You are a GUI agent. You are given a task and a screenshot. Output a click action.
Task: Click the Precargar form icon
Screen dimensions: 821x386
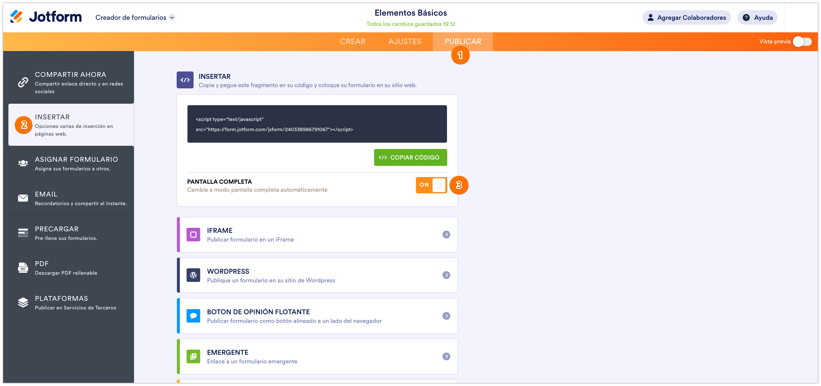(23, 233)
